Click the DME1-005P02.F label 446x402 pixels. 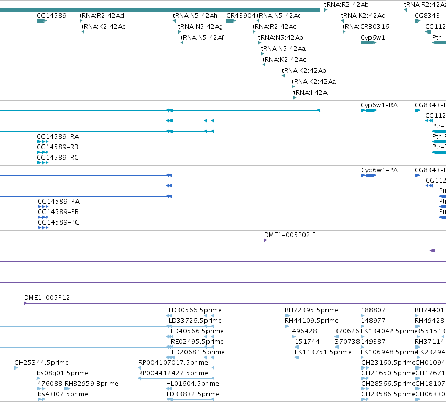tap(289, 235)
